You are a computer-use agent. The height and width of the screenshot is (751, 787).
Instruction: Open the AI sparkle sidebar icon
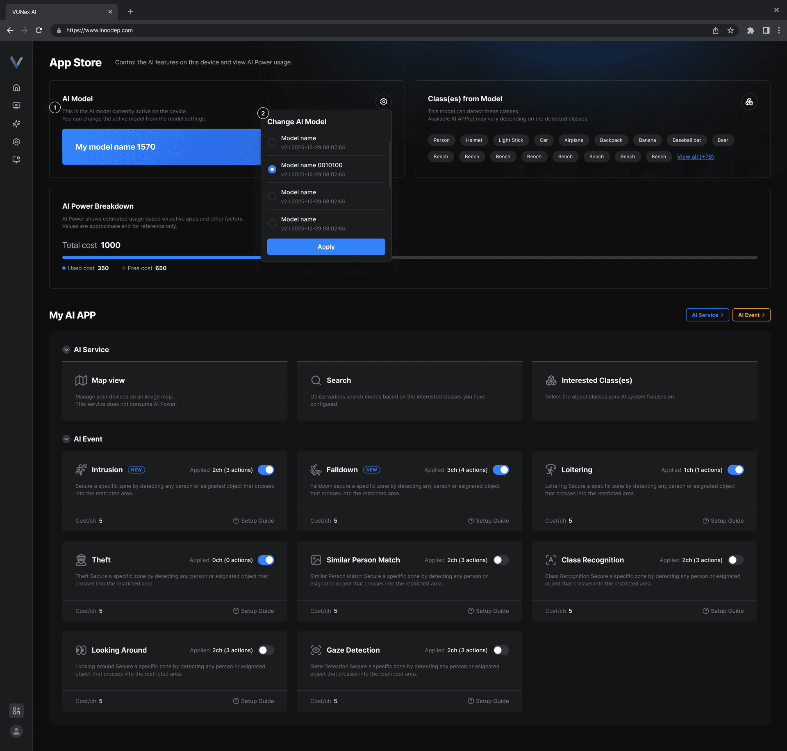(x=16, y=124)
